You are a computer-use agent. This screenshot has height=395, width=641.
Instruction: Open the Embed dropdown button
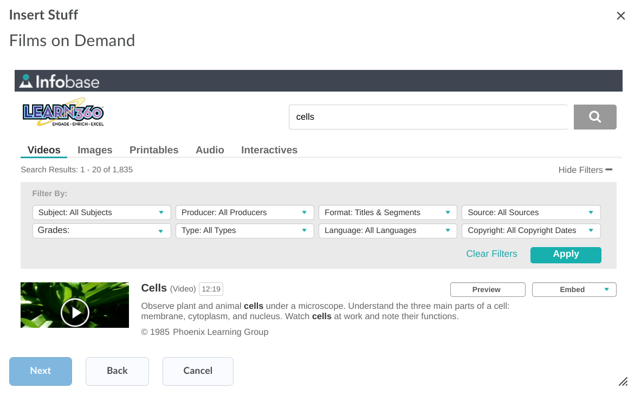pos(574,290)
